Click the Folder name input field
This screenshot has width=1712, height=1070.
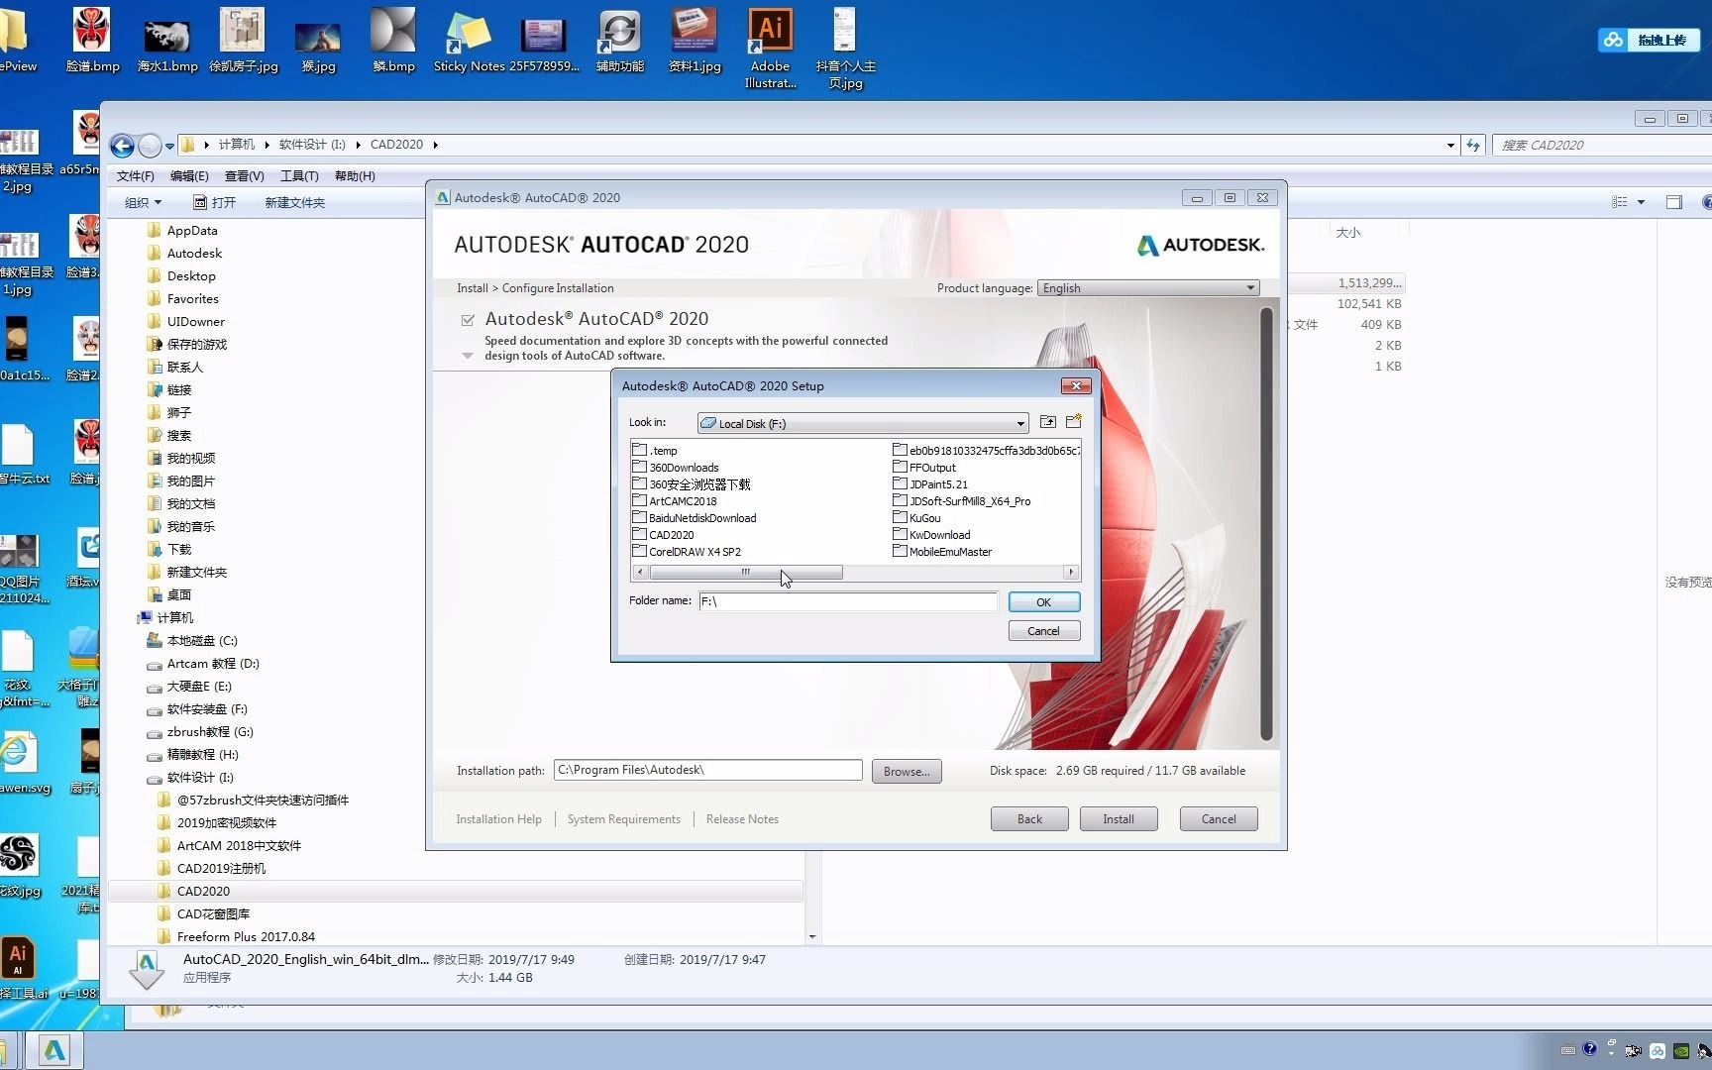[848, 601]
